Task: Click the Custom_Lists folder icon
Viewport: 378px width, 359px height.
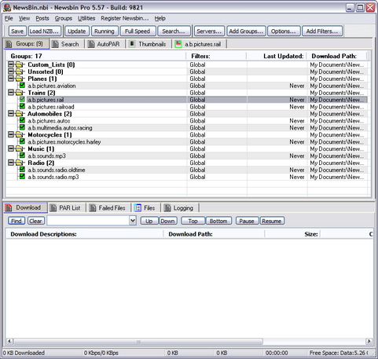Action: pos(19,64)
